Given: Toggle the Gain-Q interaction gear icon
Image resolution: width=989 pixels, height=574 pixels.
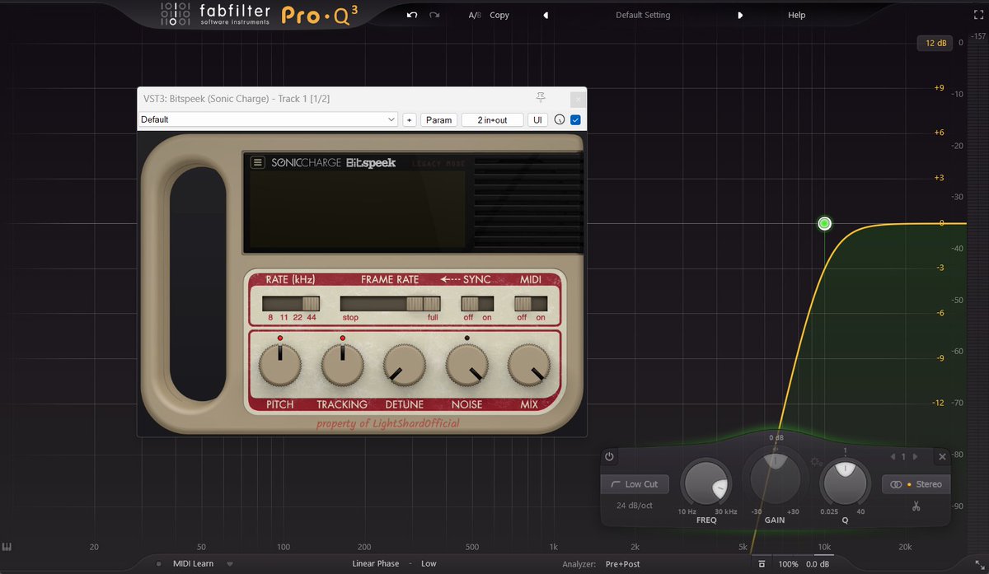Looking at the screenshot, I should click(x=814, y=462).
